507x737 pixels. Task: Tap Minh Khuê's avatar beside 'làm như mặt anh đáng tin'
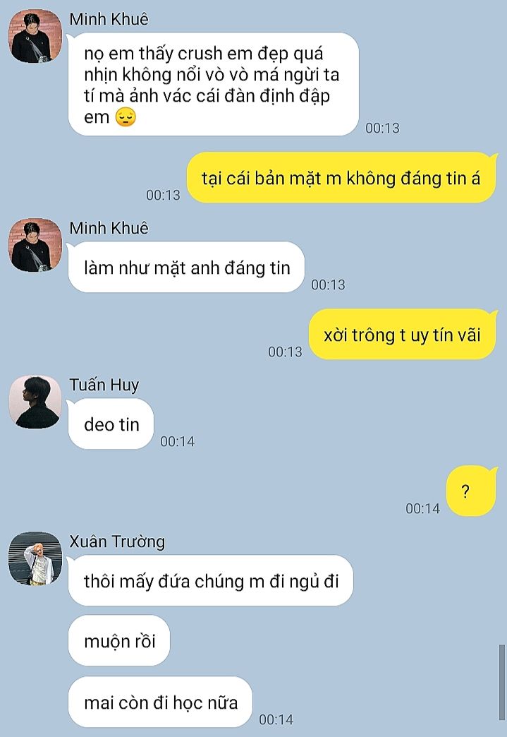pos(35,245)
